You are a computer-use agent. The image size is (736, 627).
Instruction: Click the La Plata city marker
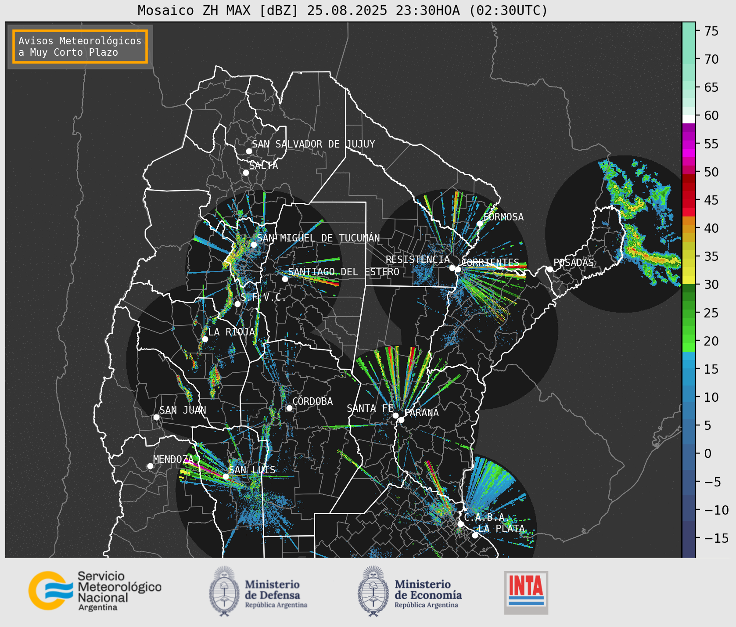(x=475, y=535)
